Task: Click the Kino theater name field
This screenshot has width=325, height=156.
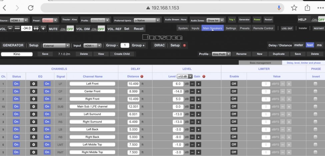Action: tap(17, 54)
